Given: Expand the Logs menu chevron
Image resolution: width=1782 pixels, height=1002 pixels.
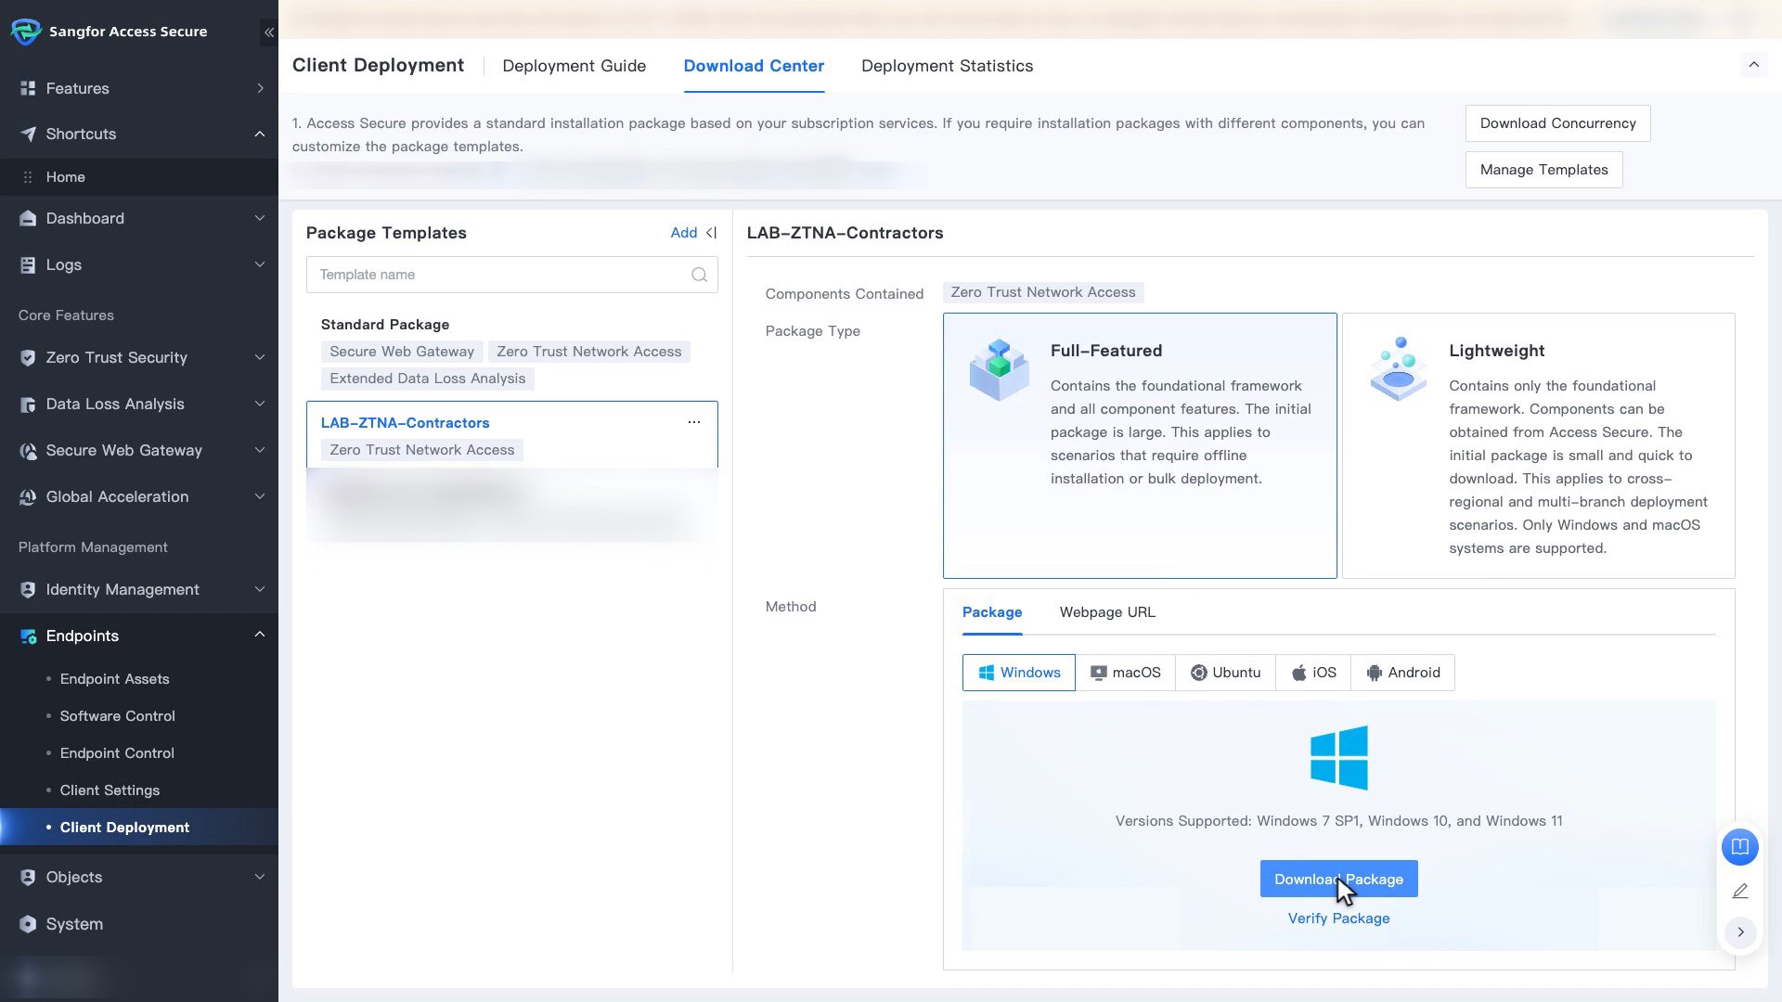Looking at the screenshot, I should click(x=260, y=264).
